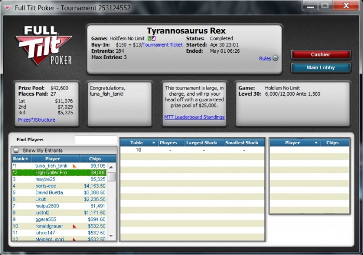Select player David Buetta

click(x=59, y=192)
